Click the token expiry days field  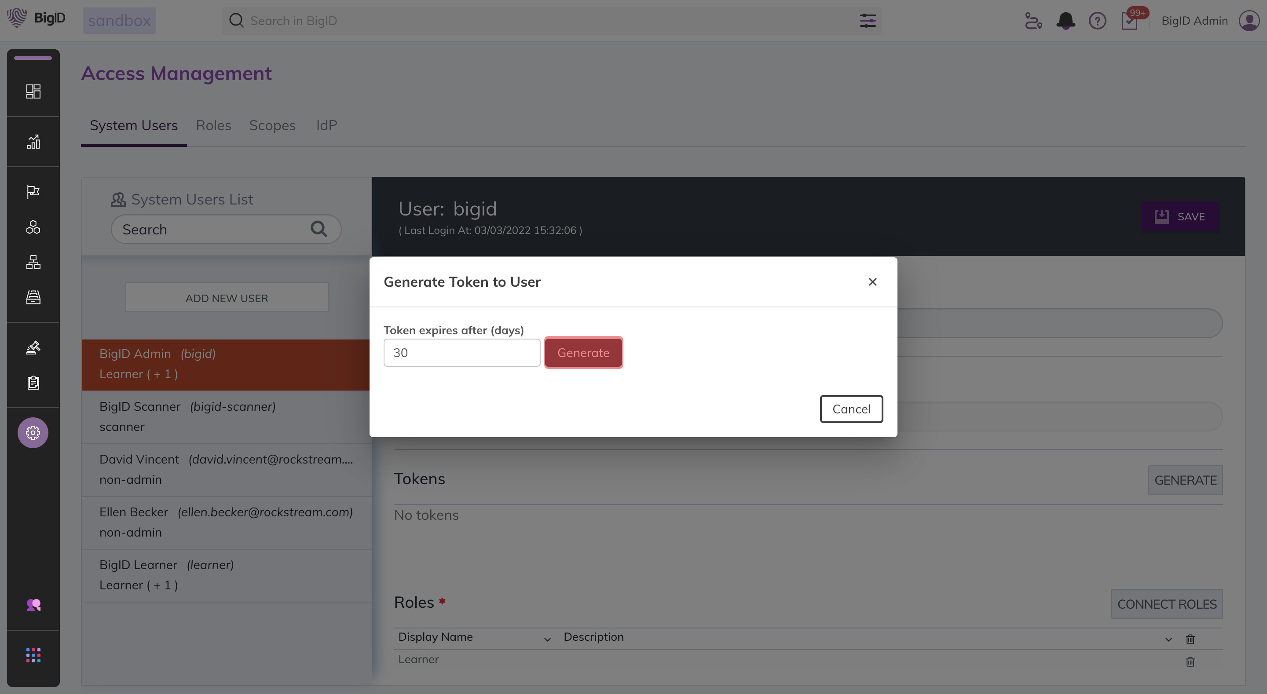[x=461, y=353]
